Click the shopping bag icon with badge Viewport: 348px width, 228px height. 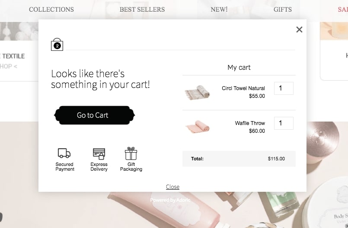tap(57, 44)
